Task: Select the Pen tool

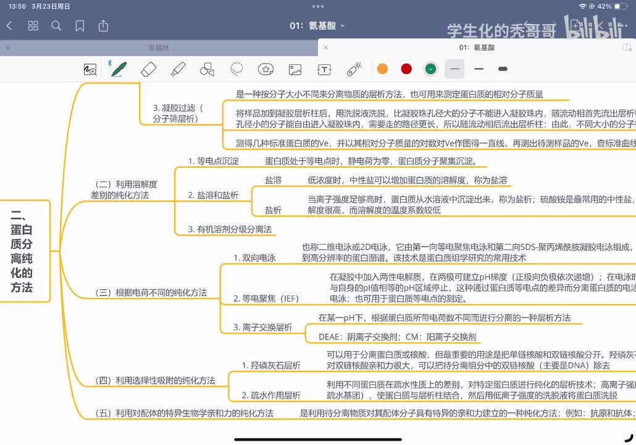Action: [x=119, y=69]
